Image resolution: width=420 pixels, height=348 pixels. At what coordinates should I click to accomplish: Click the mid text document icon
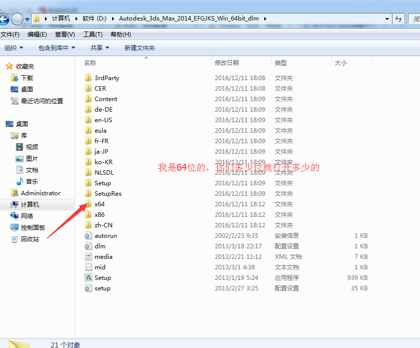[x=89, y=267]
